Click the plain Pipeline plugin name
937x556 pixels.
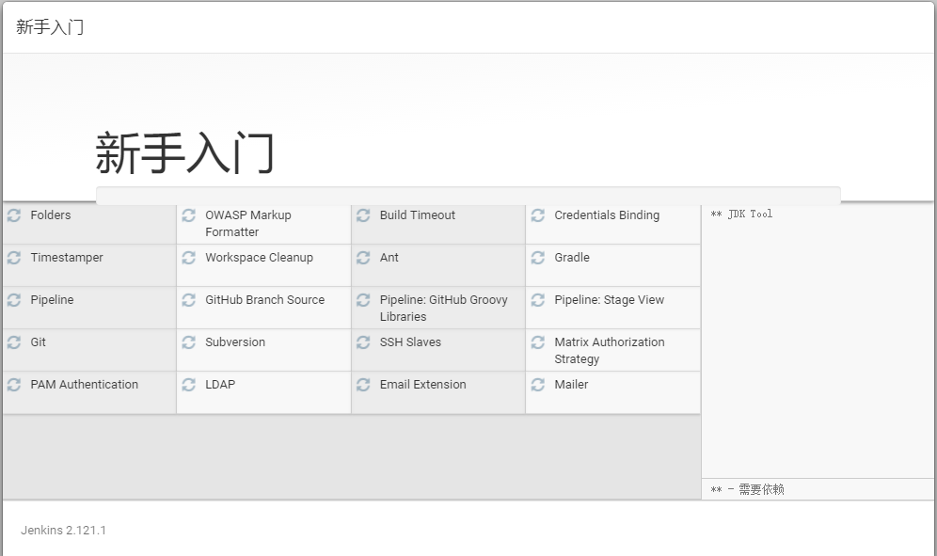point(52,300)
